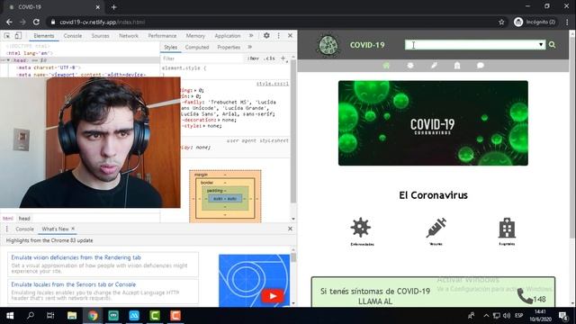The width and height of the screenshot is (576, 324).
Task: Toggle the :hov element state button
Action: 253,58
